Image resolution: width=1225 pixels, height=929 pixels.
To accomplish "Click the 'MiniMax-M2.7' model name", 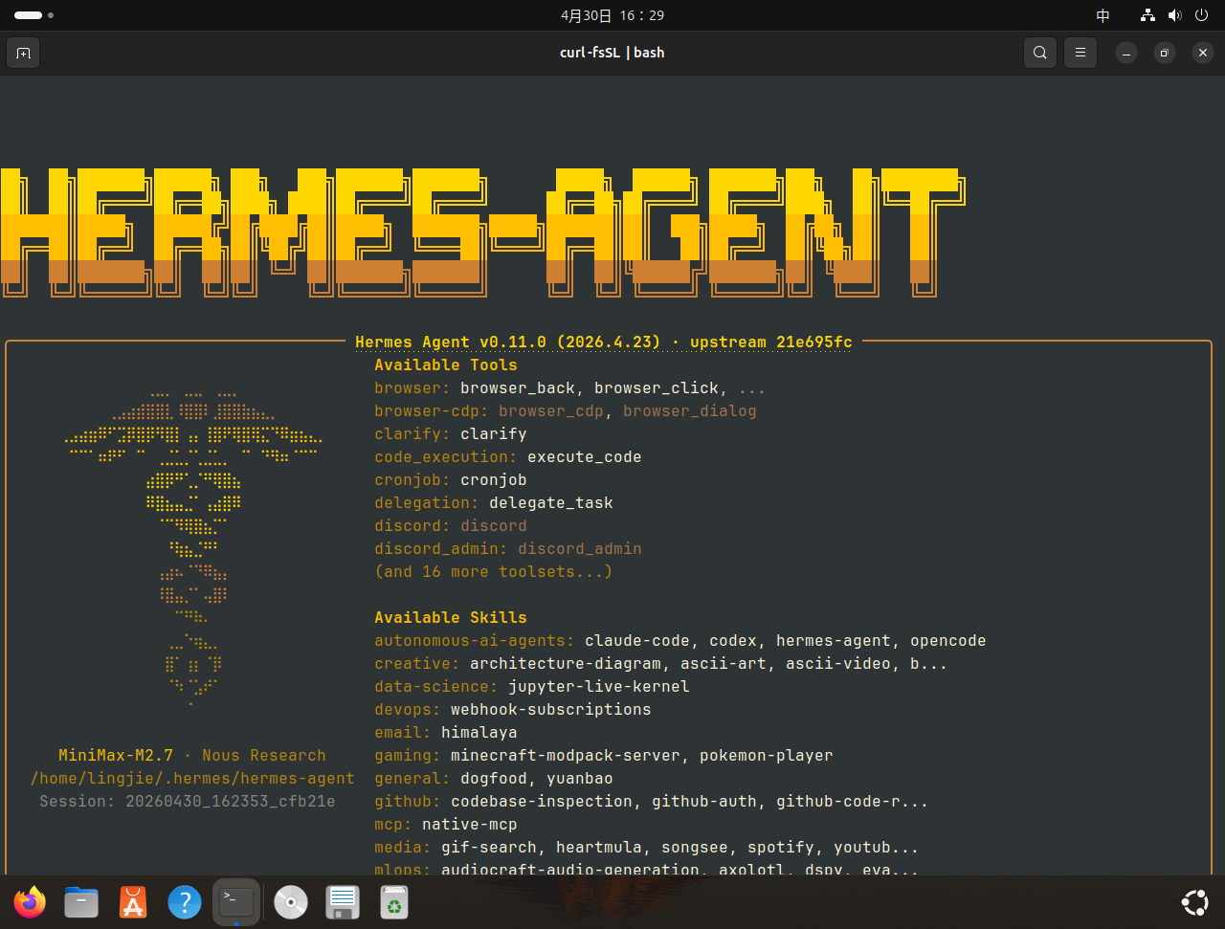I will 116,755.
